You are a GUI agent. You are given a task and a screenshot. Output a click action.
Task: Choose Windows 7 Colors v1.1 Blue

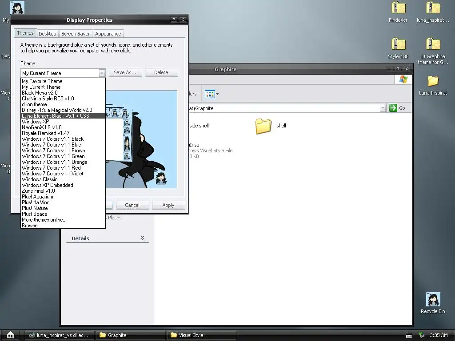pyautogui.click(x=63, y=145)
